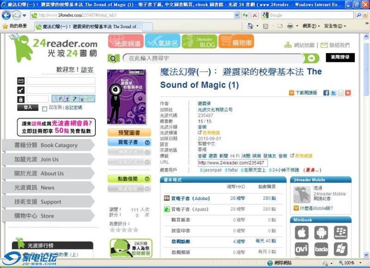Click the new blank browser tab button
The height and width of the screenshot is (268, 370).
[x=147, y=27]
